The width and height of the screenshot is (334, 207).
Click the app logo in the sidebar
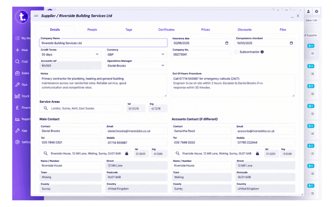[x=22, y=17]
